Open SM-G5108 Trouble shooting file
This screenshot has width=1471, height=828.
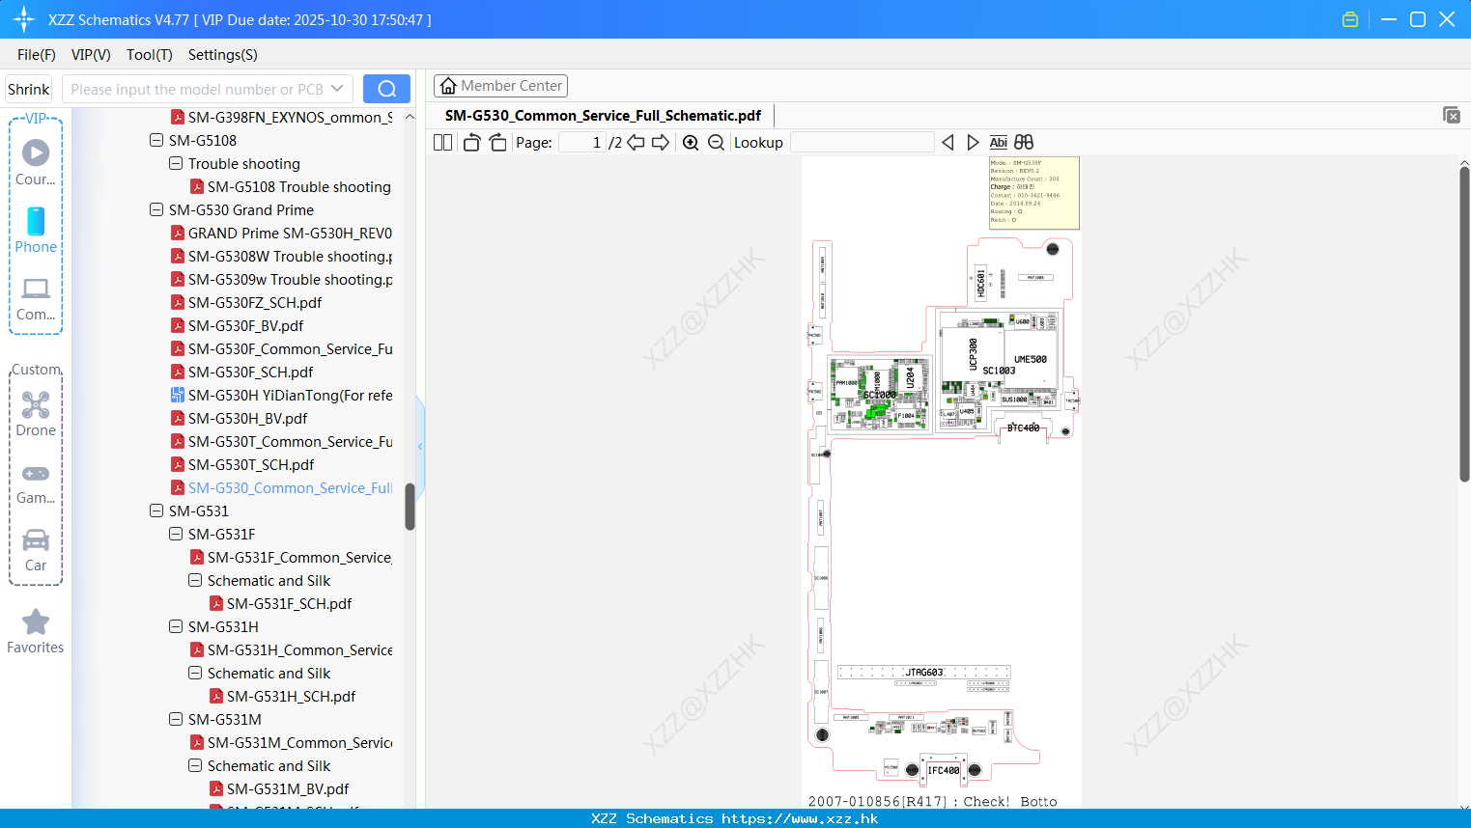pyautogui.click(x=291, y=186)
